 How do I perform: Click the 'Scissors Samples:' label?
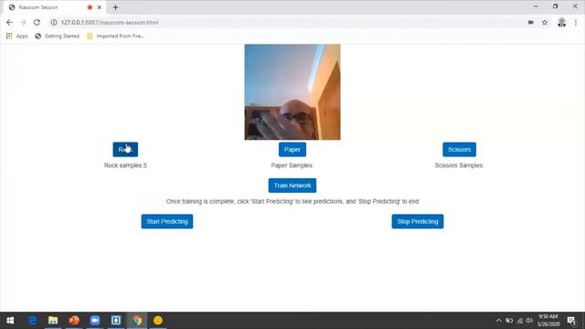[459, 165]
